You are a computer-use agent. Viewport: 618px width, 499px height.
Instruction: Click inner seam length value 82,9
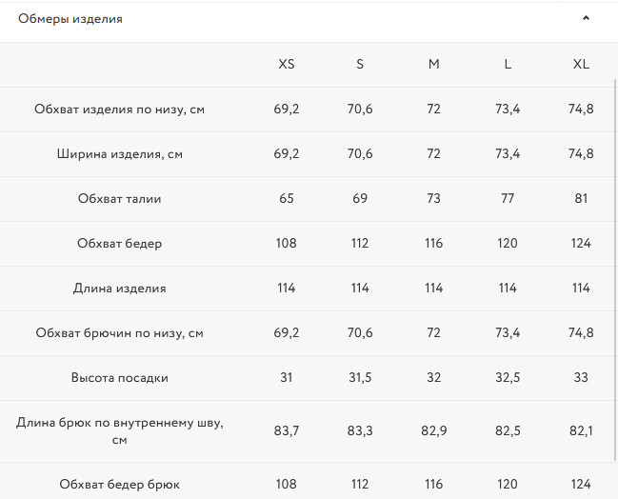click(x=434, y=431)
